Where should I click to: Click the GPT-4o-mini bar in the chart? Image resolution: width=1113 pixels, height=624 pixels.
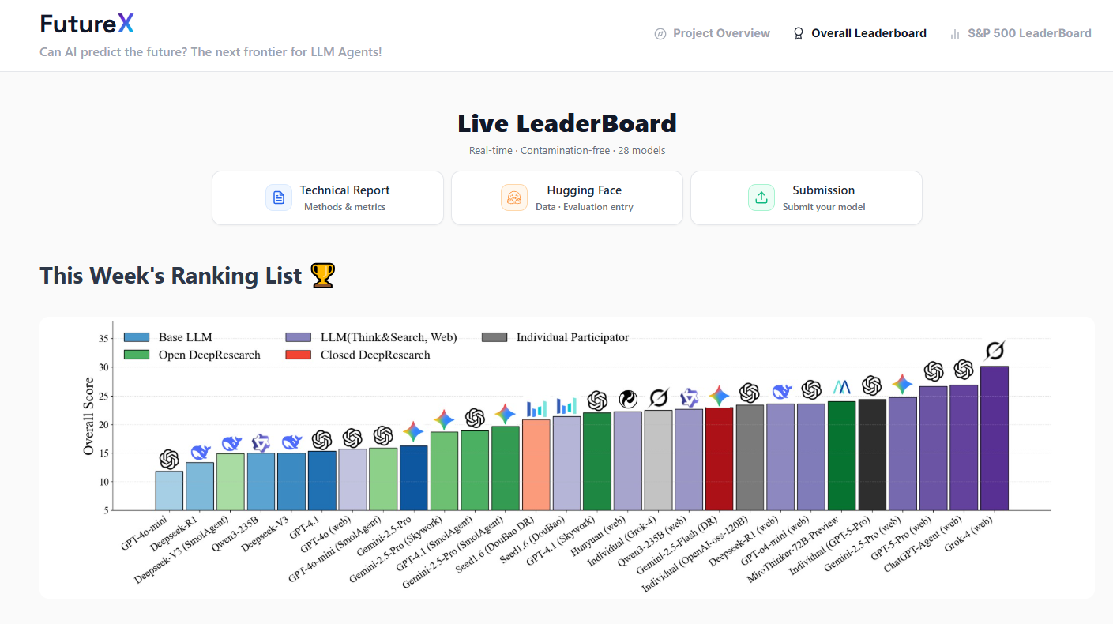point(169,491)
